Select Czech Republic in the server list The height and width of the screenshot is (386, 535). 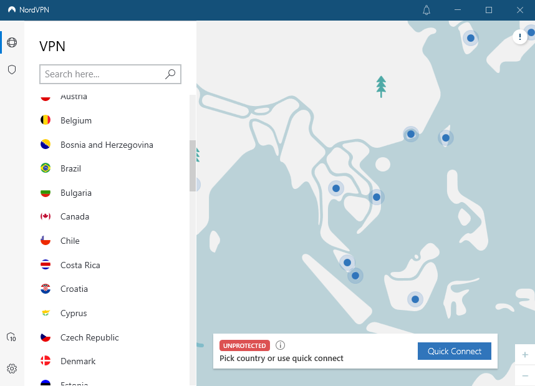89,337
